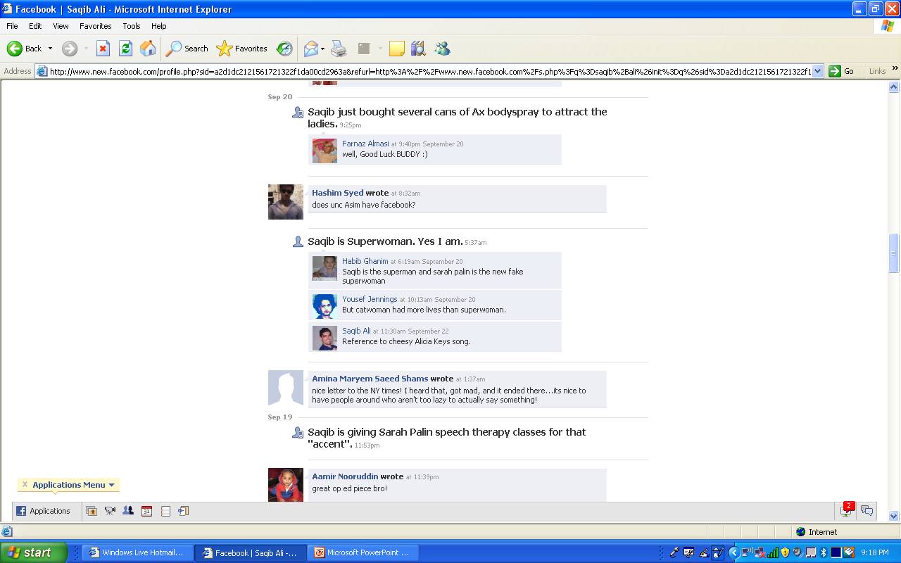Launch Messenger people icon in toolbar
The width and height of the screenshot is (901, 563).
tap(442, 49)
